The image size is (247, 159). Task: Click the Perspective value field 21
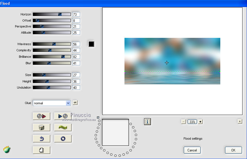76,26
